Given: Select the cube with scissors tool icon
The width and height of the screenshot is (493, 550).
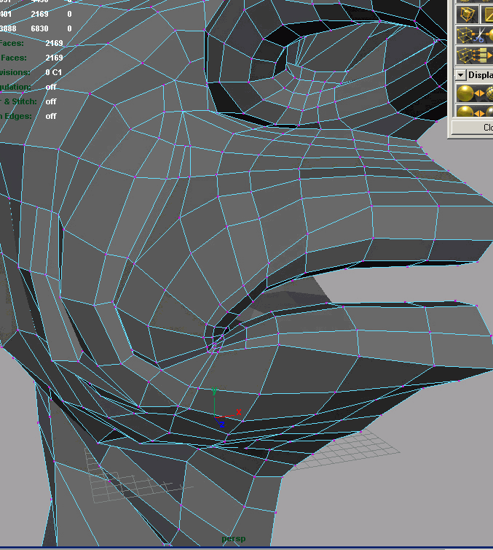Looking at the screenshot, I should [473, 35].
